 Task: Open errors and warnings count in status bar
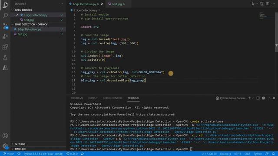[72, 154]
